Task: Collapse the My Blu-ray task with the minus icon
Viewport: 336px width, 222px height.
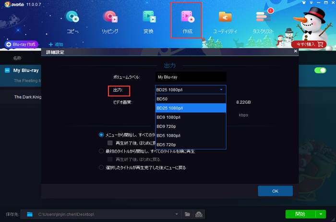Action: (x=7, y=70)
